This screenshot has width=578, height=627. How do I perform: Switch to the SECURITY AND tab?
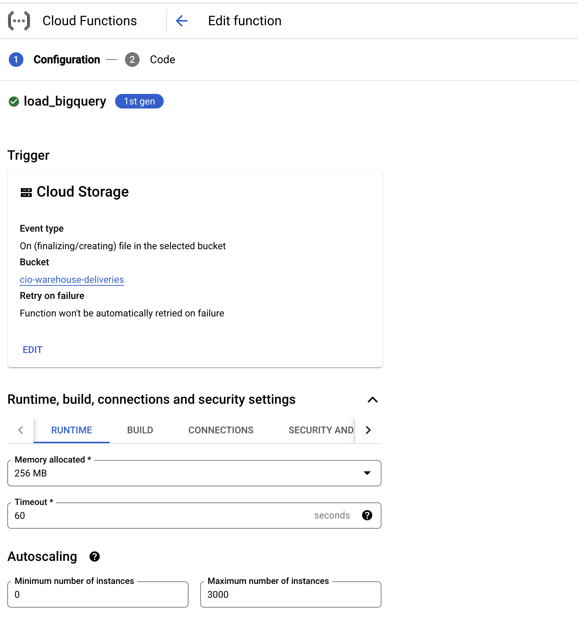coord(321,430)
